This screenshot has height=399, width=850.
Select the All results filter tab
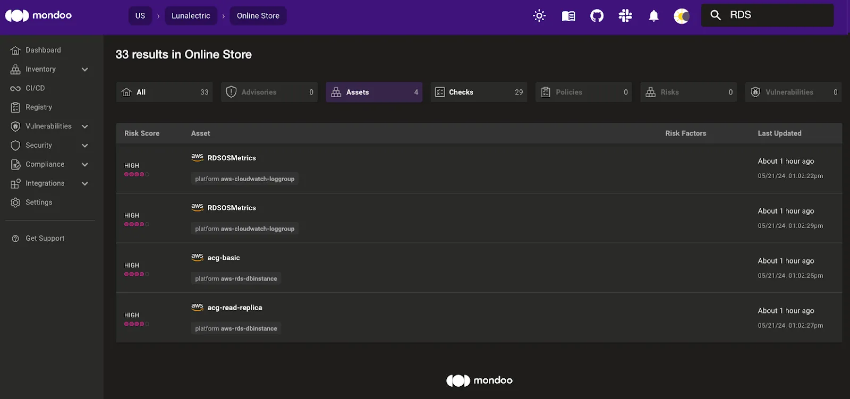pyautogui.click(x=164, y=92)
